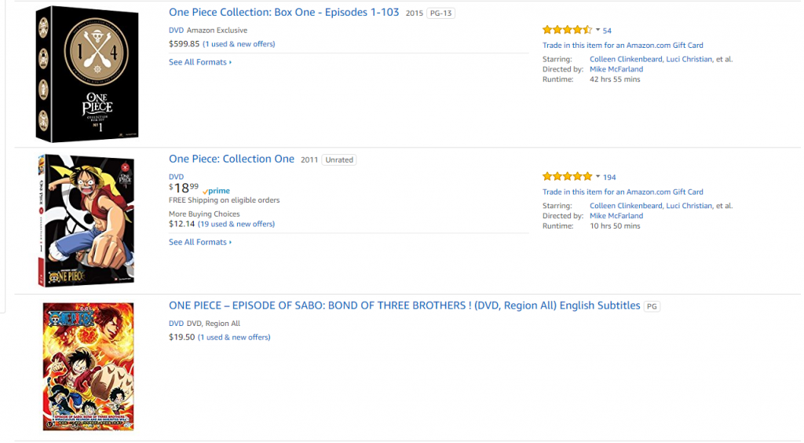Click the Prime logo beside $18.99
804x443 pixels.
click(217, 191)
